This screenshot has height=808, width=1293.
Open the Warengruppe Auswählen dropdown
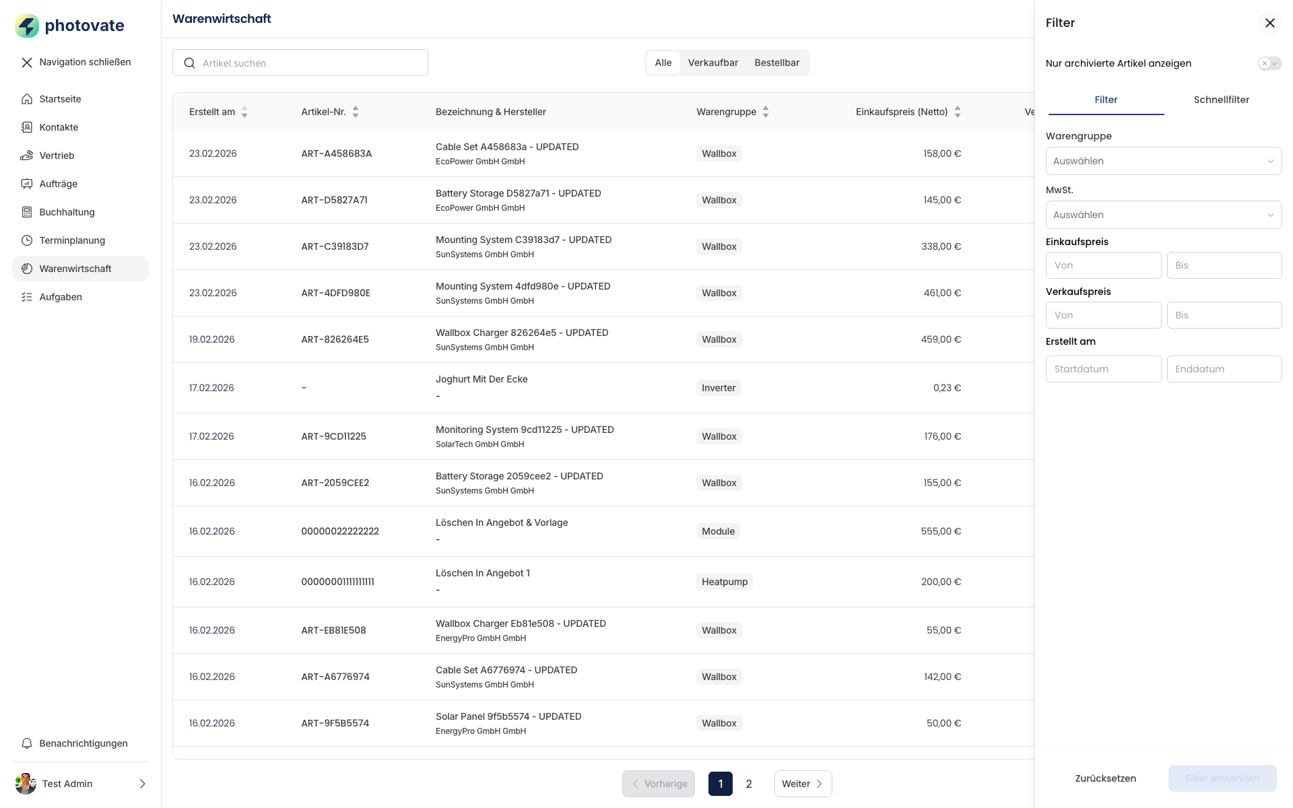1163,161
